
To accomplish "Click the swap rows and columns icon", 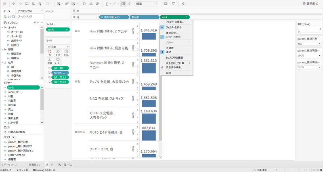I will pos(84,4).
